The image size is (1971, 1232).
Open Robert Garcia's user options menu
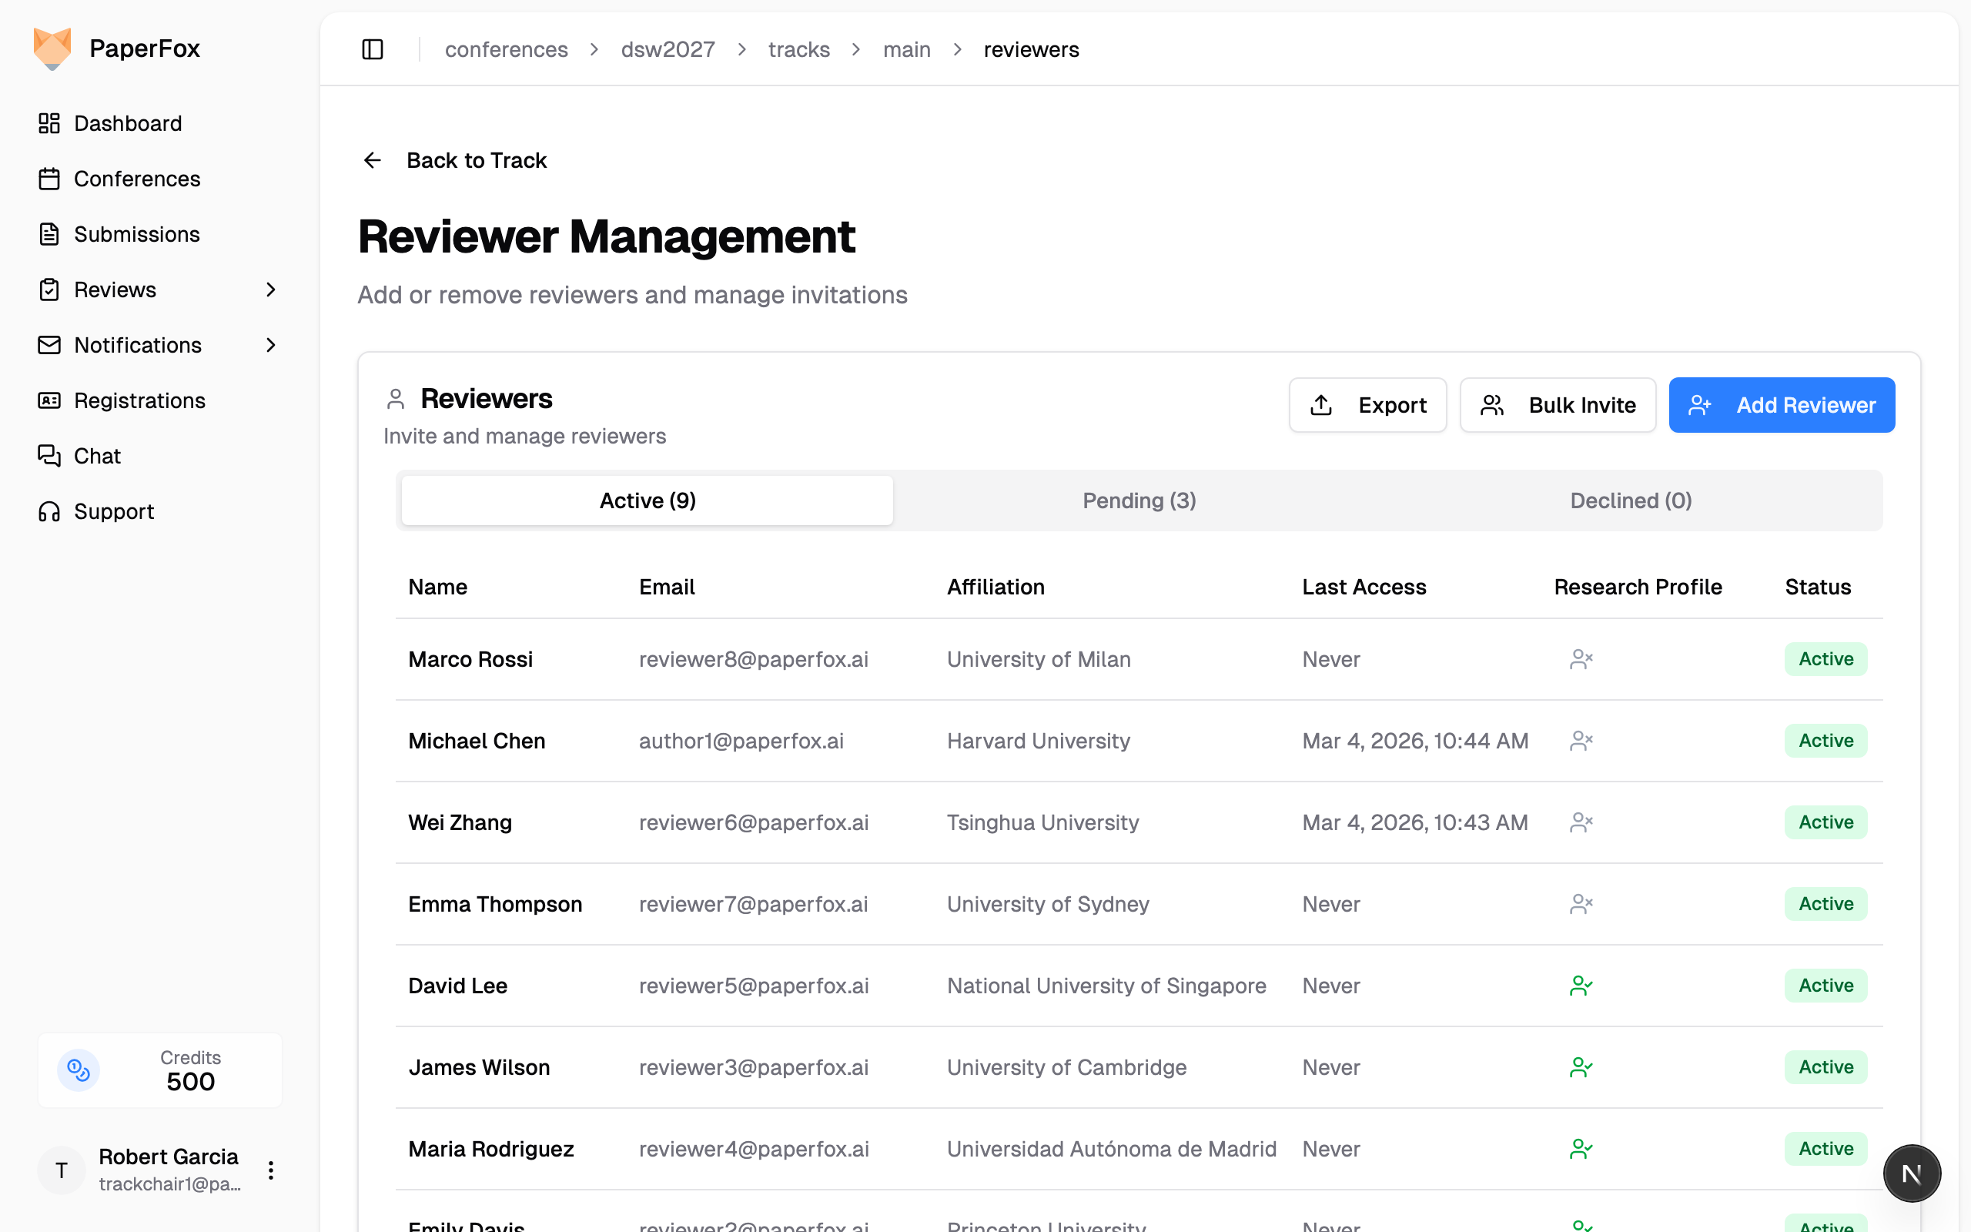[270, 1170]
